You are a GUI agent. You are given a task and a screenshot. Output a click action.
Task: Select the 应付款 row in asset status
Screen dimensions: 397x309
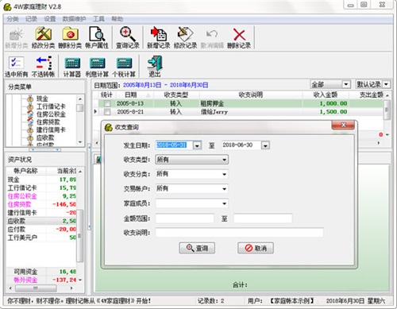point(41,230)
